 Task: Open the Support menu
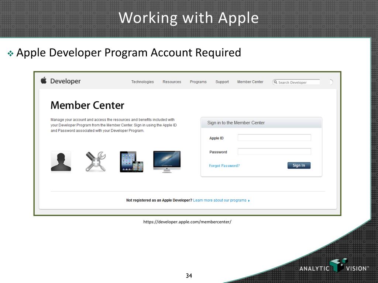click(x=222, y=82)
